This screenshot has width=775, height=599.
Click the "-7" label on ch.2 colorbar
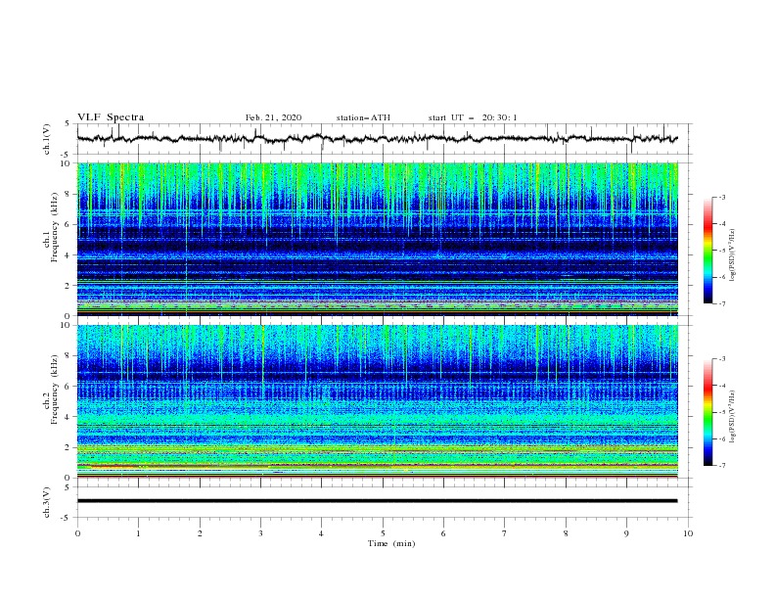tap(721, 465)
